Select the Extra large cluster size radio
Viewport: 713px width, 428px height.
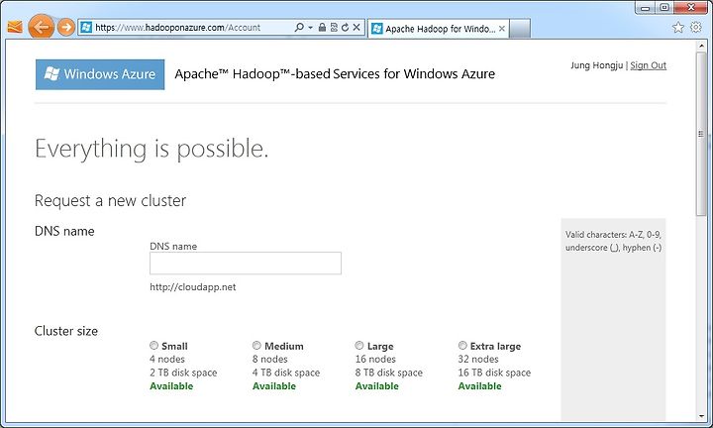[462, 345]
